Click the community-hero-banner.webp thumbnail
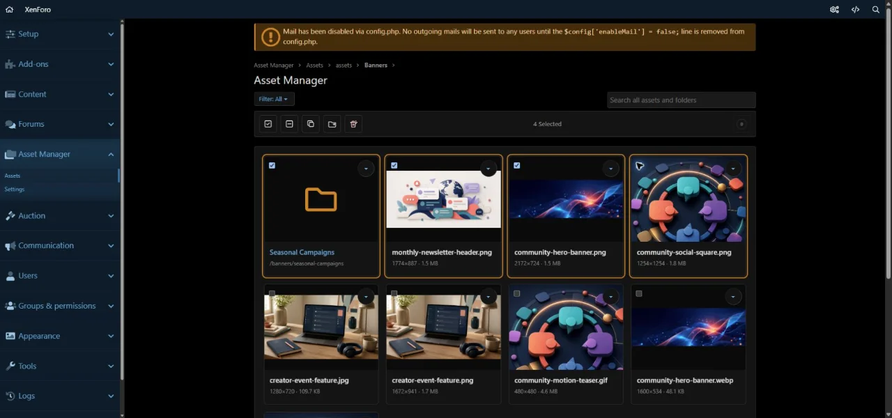 [x=689, y=327]
